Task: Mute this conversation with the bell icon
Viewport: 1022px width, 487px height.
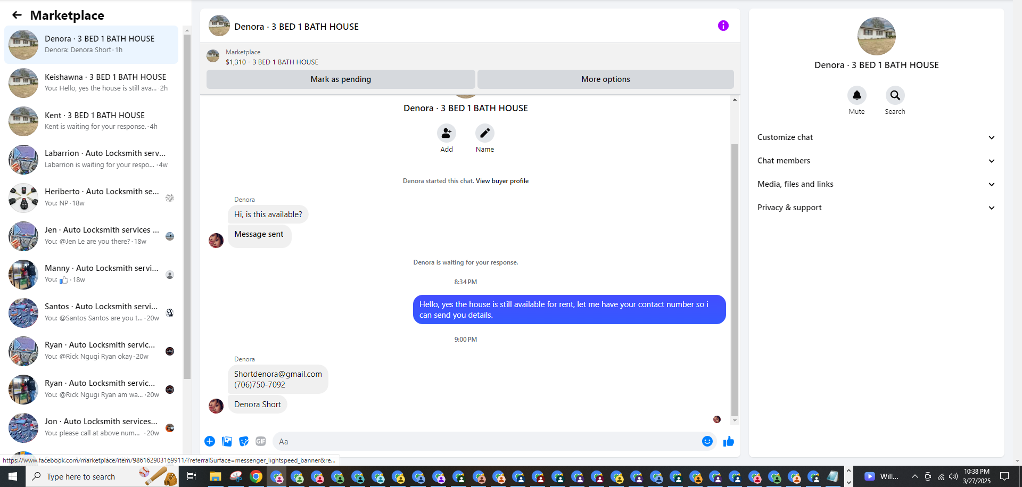Action: (857, 95)
